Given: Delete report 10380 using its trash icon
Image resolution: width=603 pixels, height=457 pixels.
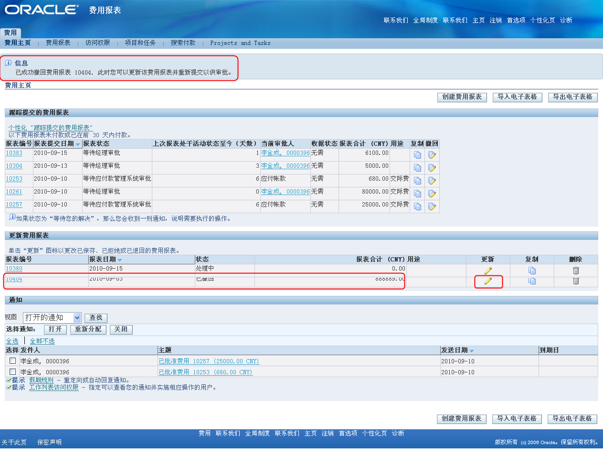Looking at the screenshot, I should pyautogui.click(x=575, y=270).
